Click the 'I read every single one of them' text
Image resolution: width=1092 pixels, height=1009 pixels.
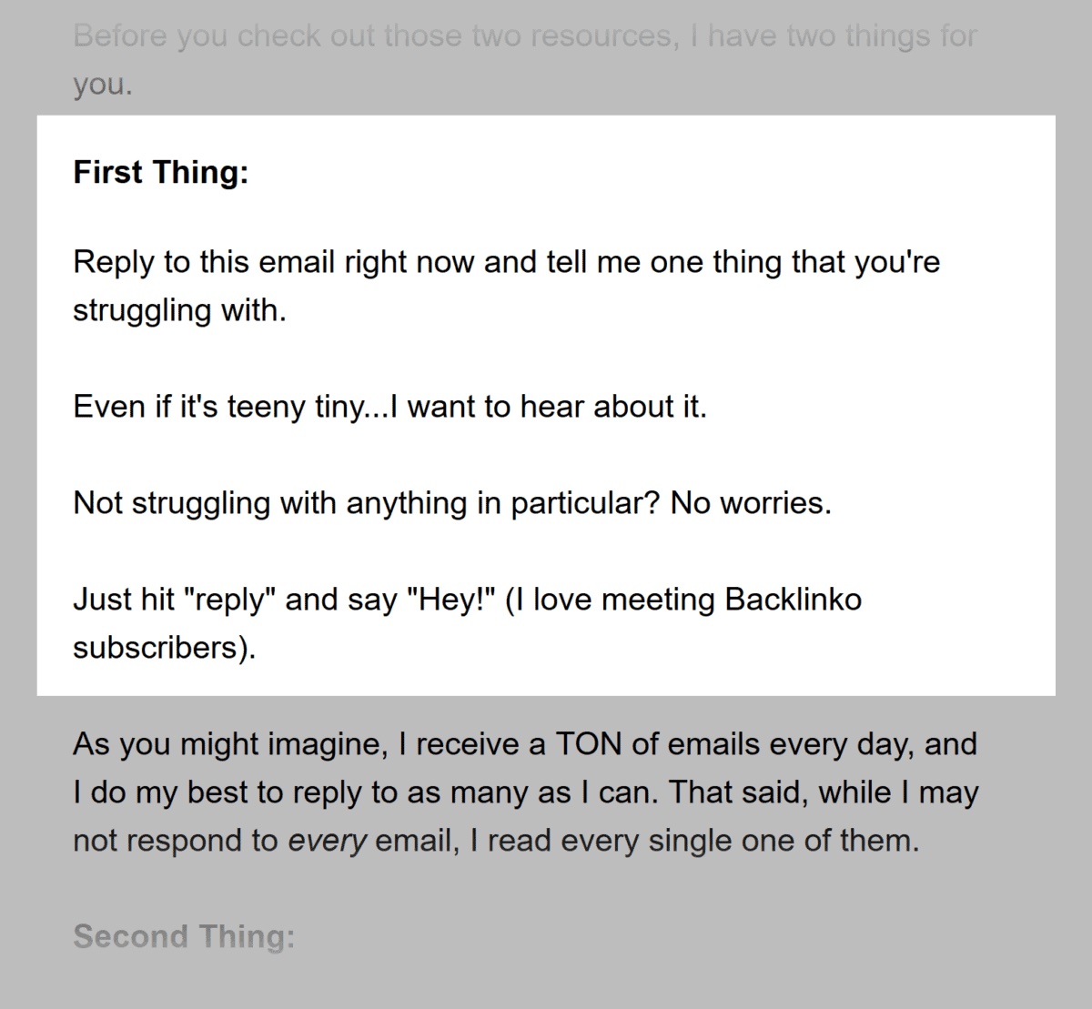pyautogui.click(x=694, y=841)
